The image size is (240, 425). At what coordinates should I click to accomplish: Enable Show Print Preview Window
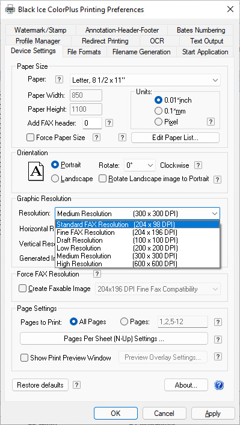pos(25,358)
